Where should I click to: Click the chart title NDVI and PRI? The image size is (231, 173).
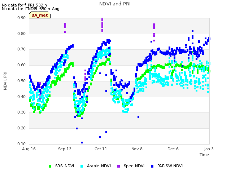coord(115,4)
